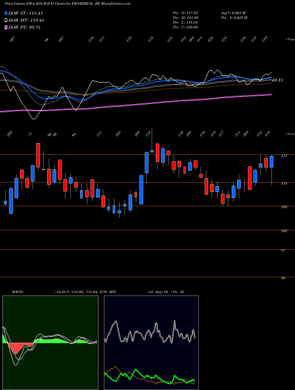295x390 pixels.
Task: Click the blue DOW ST legend swatch
Action: tap(6, 13)
